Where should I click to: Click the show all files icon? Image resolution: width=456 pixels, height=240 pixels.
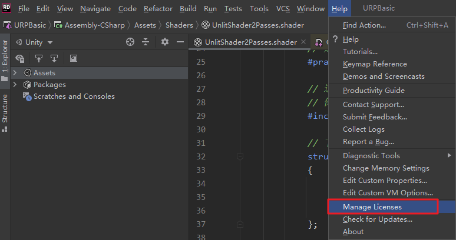click(x=20, y=59)
